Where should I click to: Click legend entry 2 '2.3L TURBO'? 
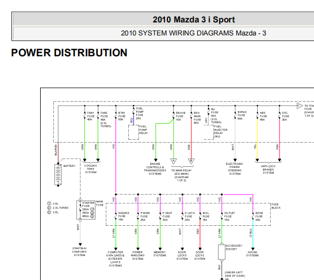[x=58, y=208]
